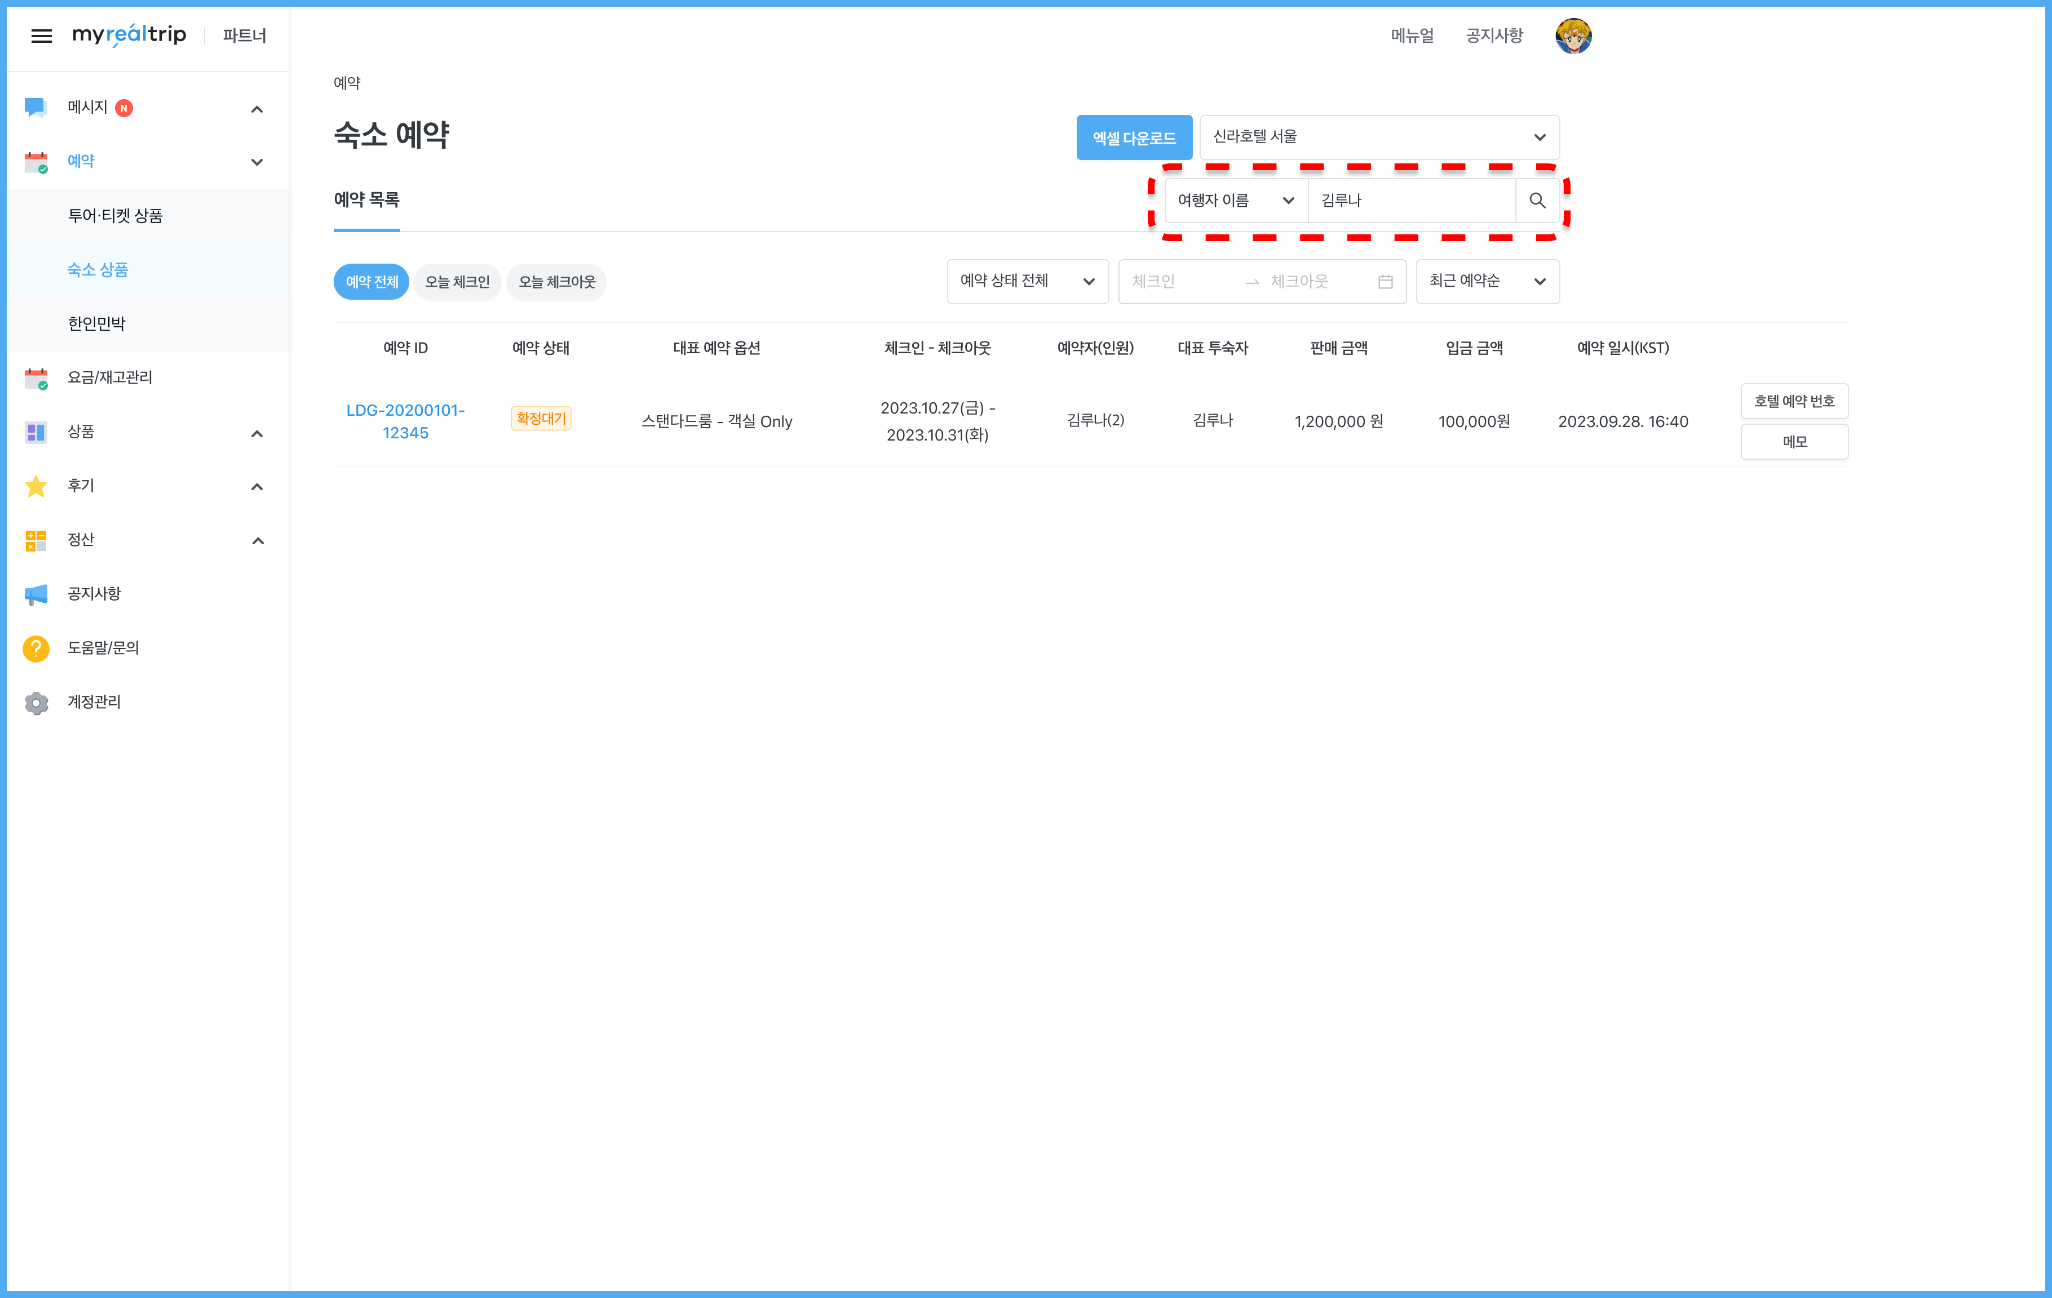Select the 오늘 체크아웃 filter chip

coord(556,282)
